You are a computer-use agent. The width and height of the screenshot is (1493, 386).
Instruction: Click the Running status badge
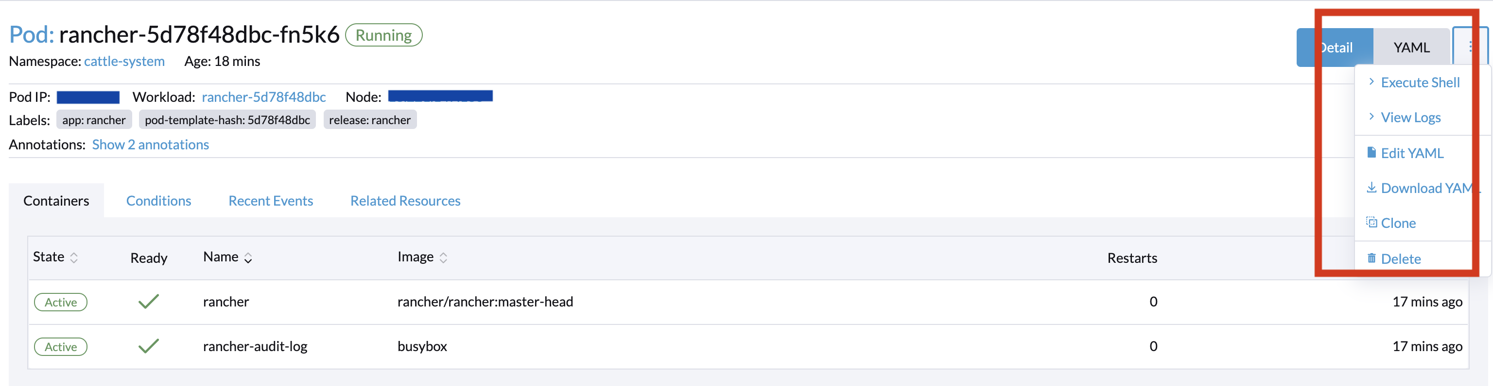point(383,35)
